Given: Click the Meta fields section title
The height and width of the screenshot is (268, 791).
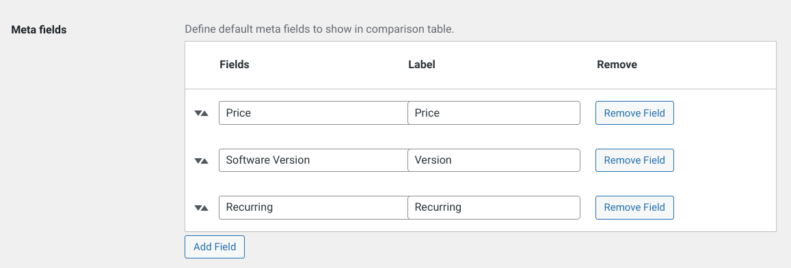Looking at the screenshot, I should (x=39, y=30).
